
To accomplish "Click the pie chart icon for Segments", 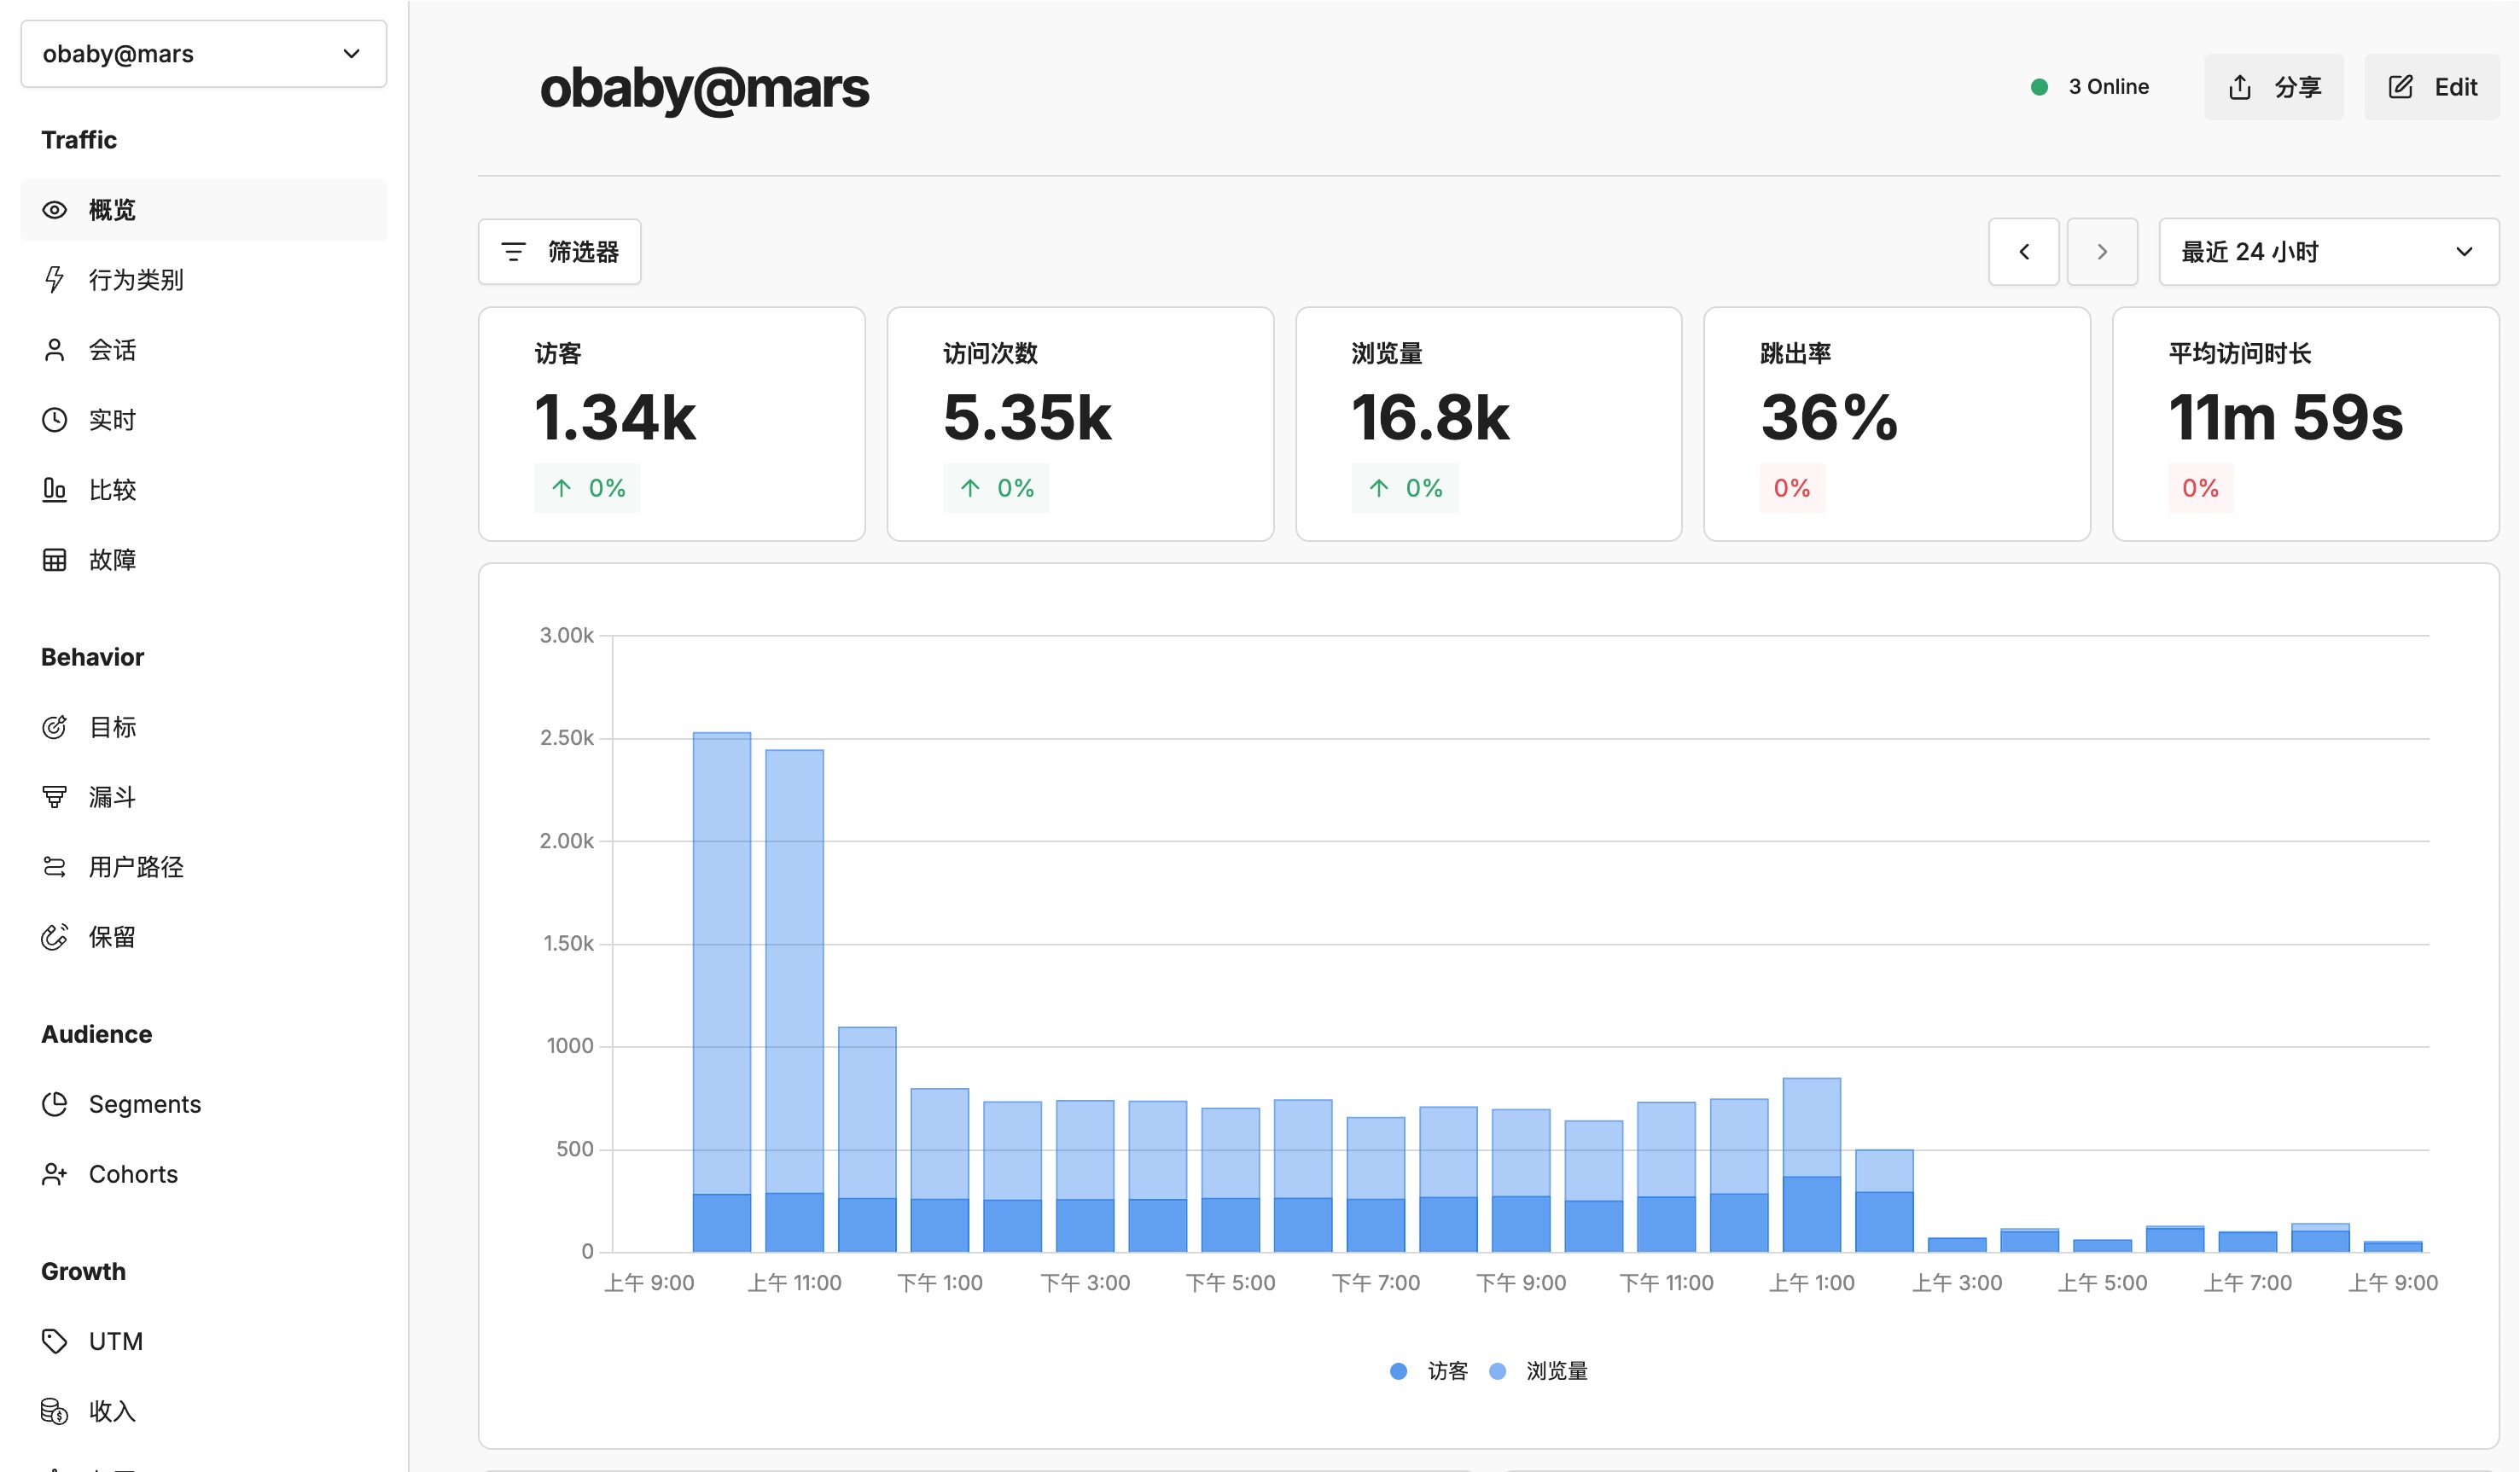I will (54, 1104).
